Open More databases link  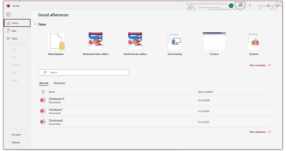pos(260,132)
